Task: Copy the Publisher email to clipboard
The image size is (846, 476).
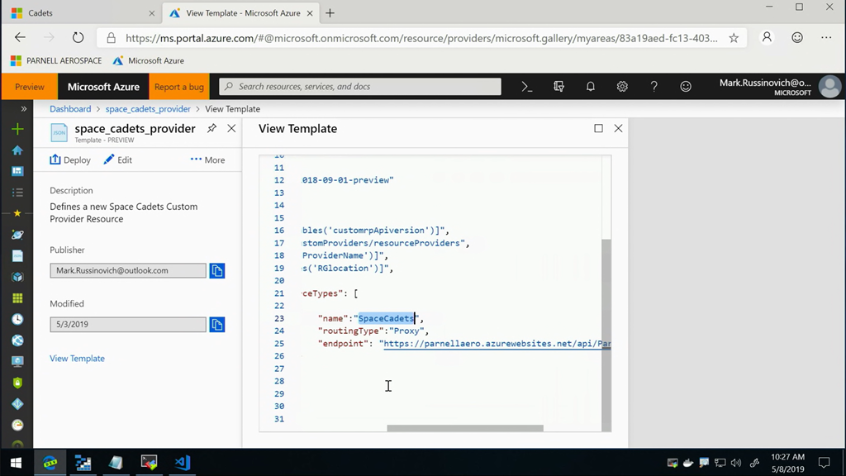Action: coord(217,271)
